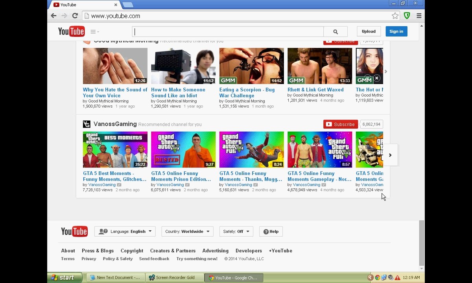Click Try something new! link

click(x=197, y=259)
